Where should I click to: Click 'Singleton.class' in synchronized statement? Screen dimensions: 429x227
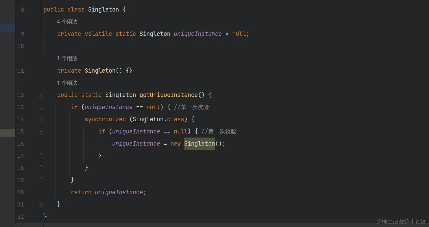coord(158,119)
